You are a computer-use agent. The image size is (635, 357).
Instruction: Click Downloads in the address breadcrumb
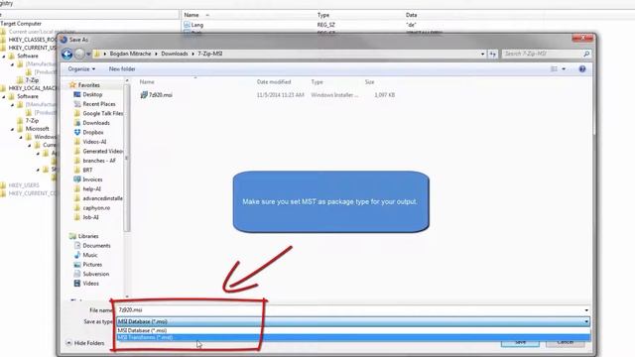click(x=175, y=54)
